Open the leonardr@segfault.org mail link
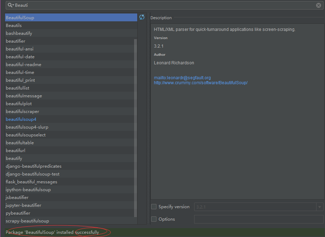This screenshot has width=325, height=237. coord(182,78)
